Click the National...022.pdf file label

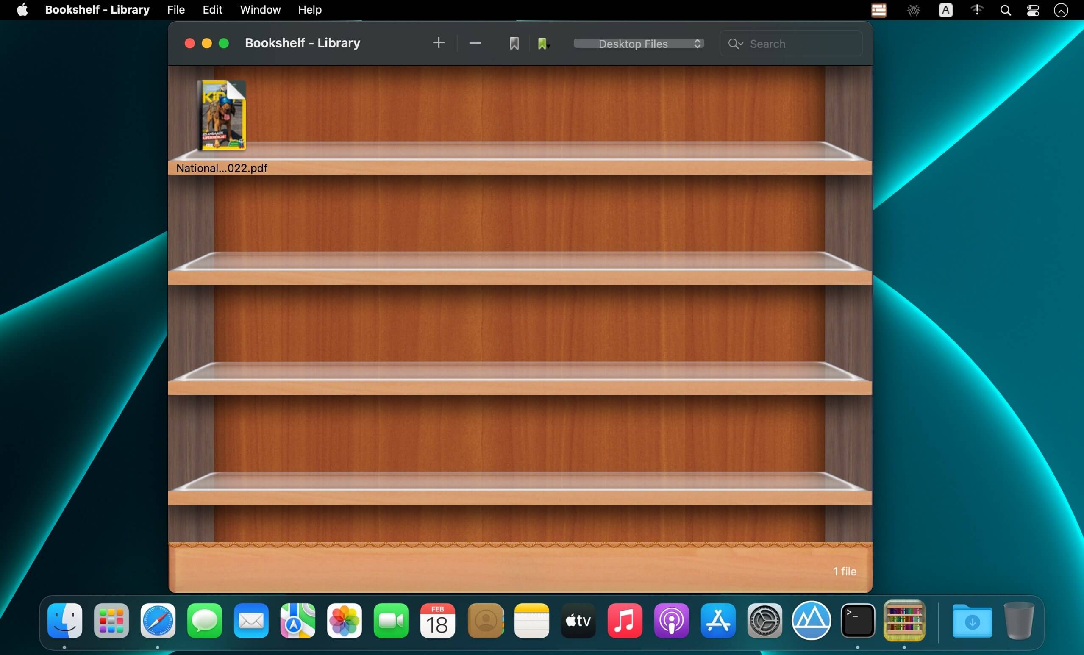point(222,168)
